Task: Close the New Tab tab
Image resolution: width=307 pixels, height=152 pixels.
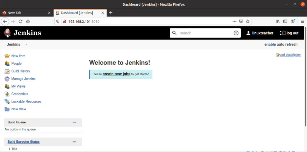Action: point(49,13)
